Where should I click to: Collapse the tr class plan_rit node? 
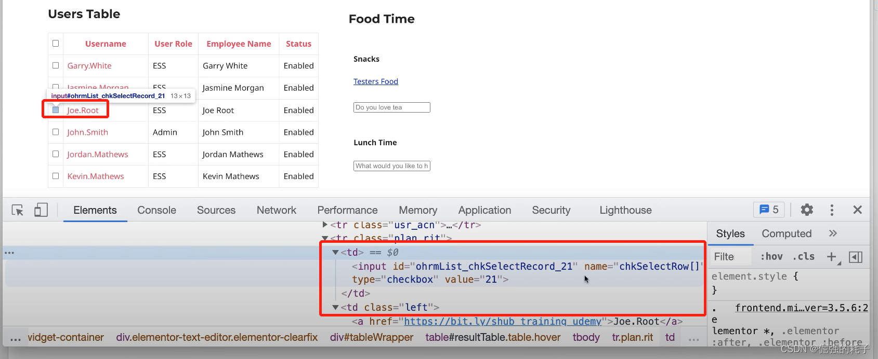point(325,238)
